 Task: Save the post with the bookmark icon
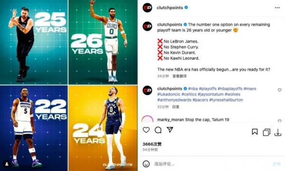pyautogui.click(x=255, y=132)
